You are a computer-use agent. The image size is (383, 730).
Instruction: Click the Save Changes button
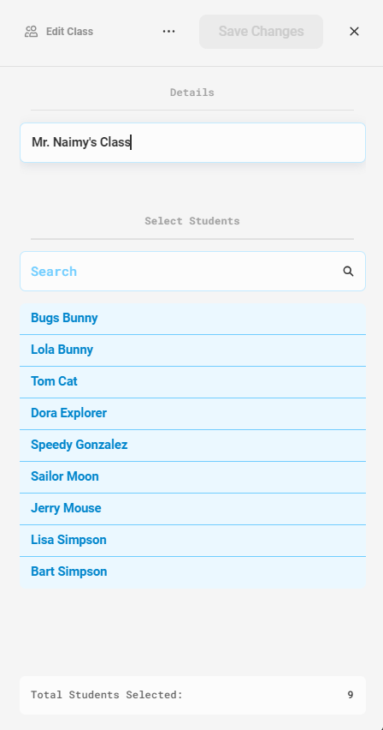[262, 32]
